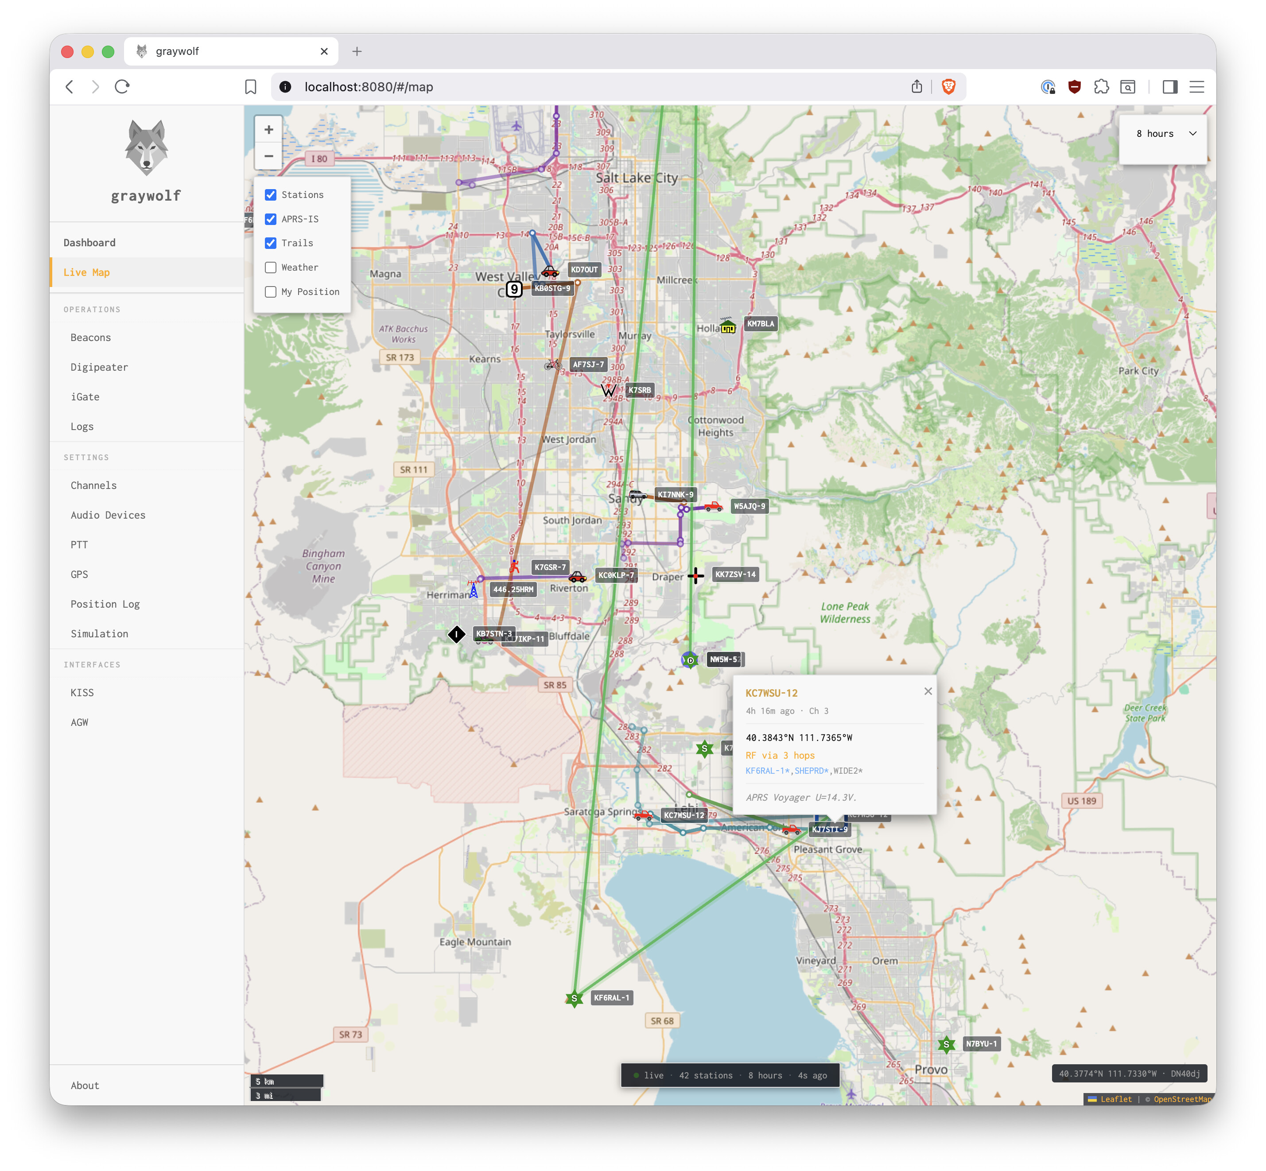Click the N7BYU-1 green star icon

[946, 1044]
